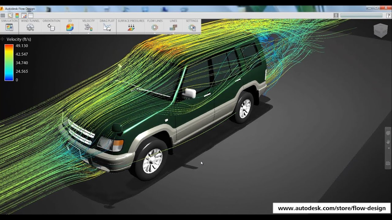
Task: Select the Lines flow style icon
Action: (x=173, y=28)
